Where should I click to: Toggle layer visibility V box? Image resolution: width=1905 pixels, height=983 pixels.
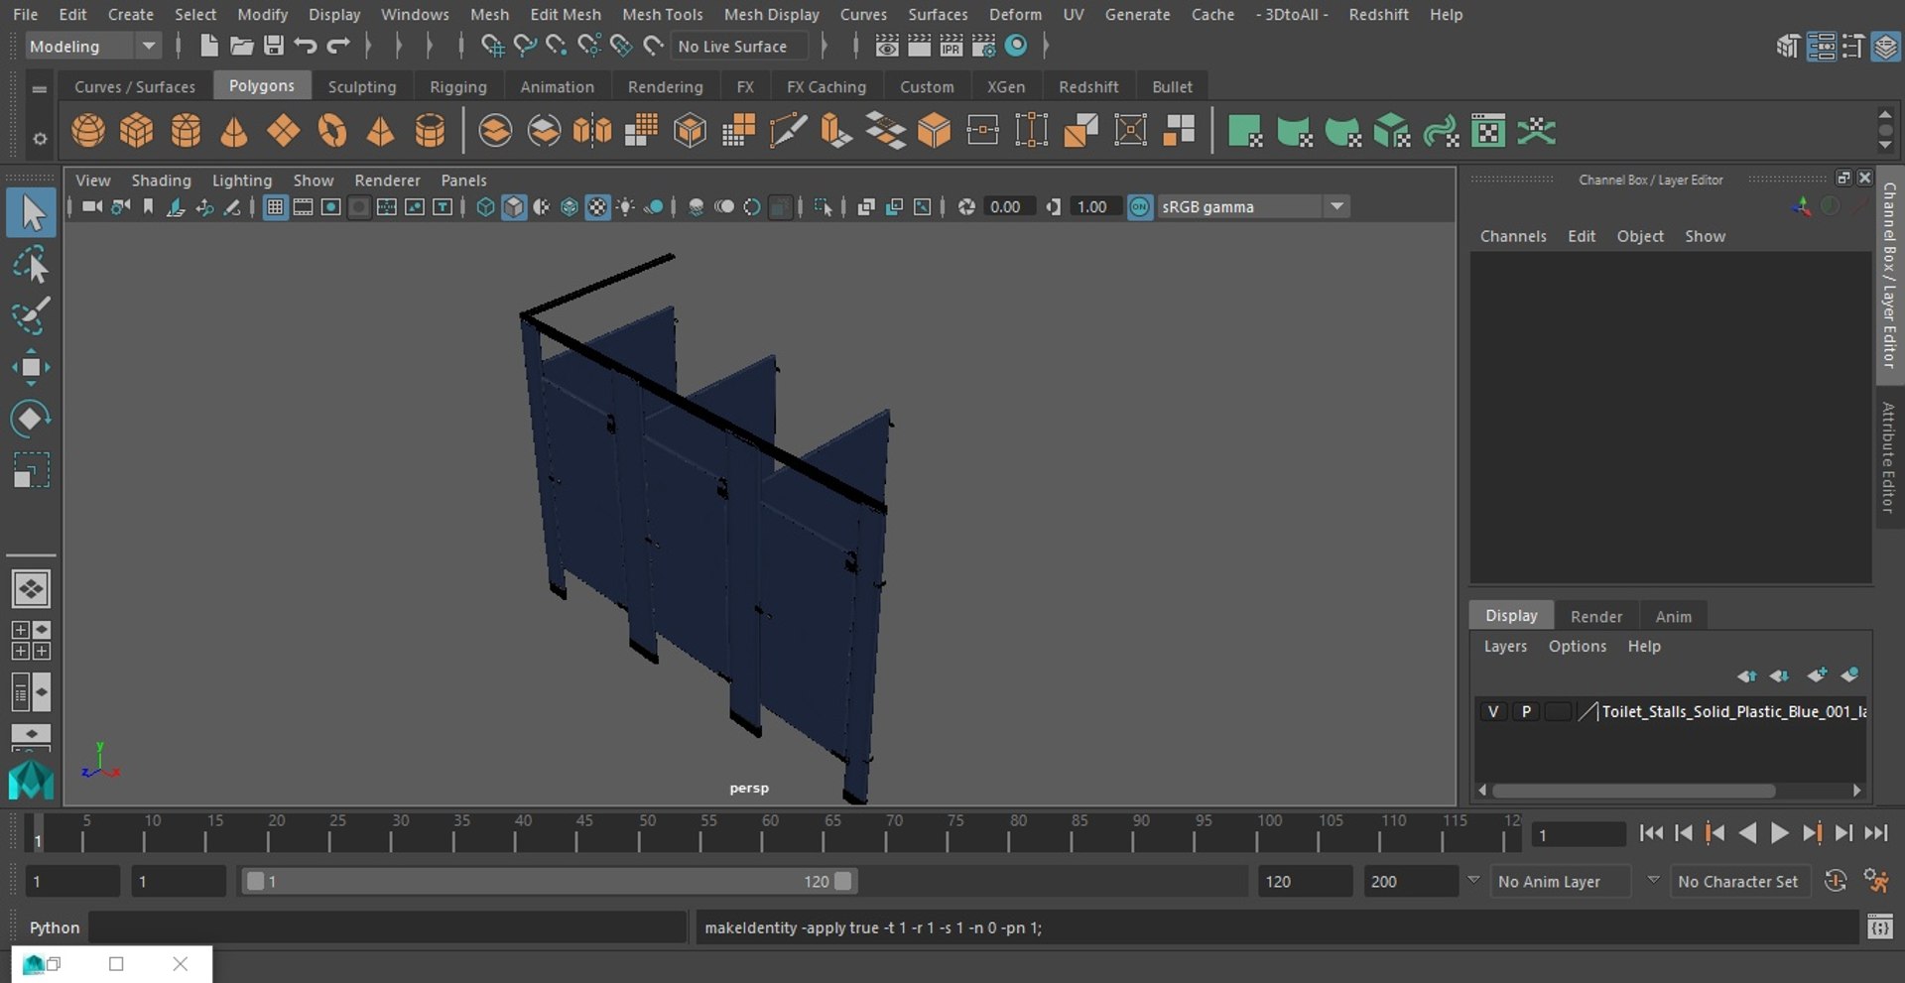pyautogui.click(x=1492, y=711)
